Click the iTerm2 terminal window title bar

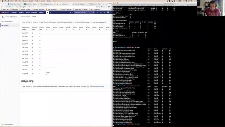point(155,3)
